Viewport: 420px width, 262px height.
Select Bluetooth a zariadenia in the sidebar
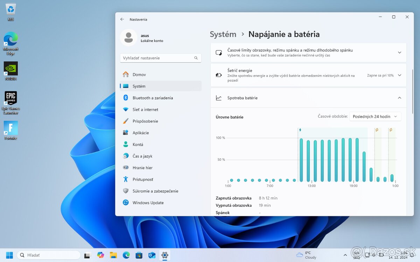click(x=153, y=98)
